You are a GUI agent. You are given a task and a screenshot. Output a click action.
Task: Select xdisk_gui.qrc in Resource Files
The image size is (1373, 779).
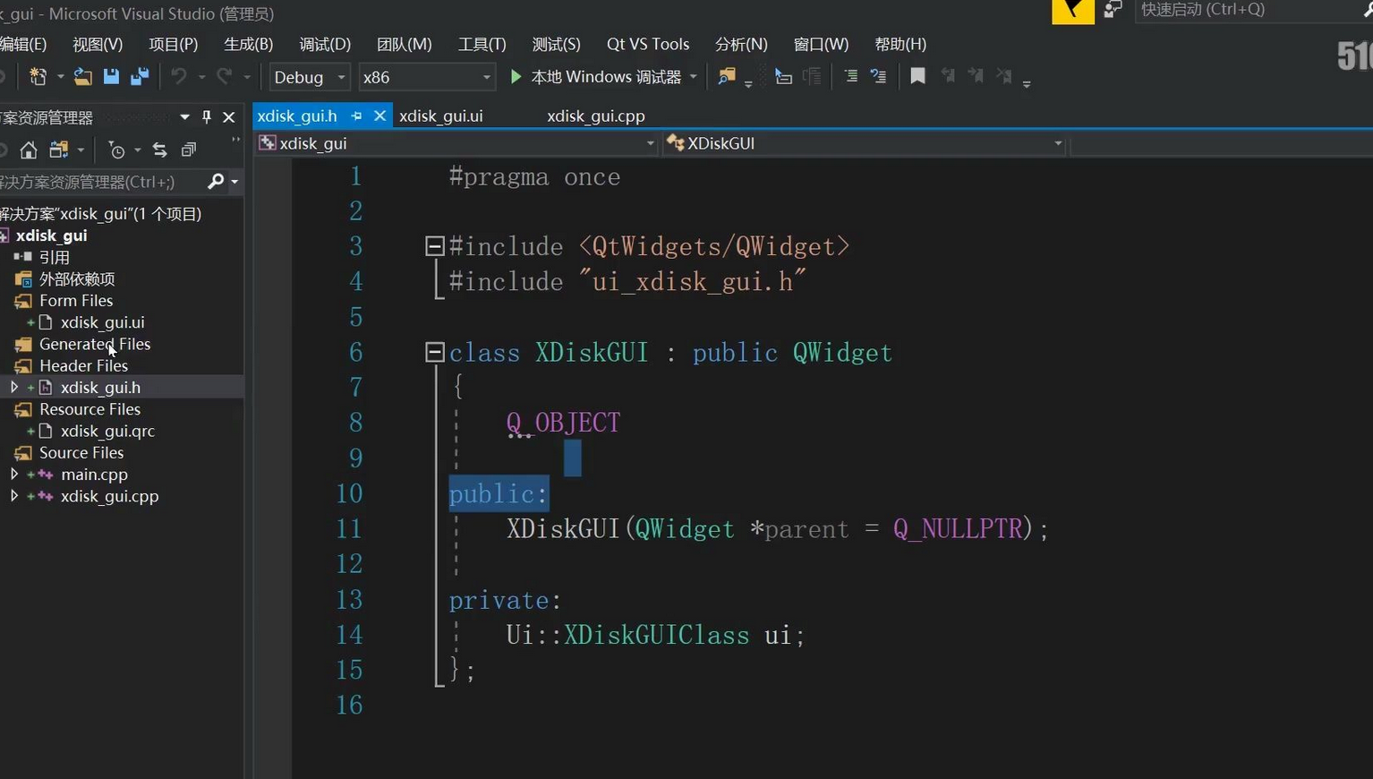(107, 431)
